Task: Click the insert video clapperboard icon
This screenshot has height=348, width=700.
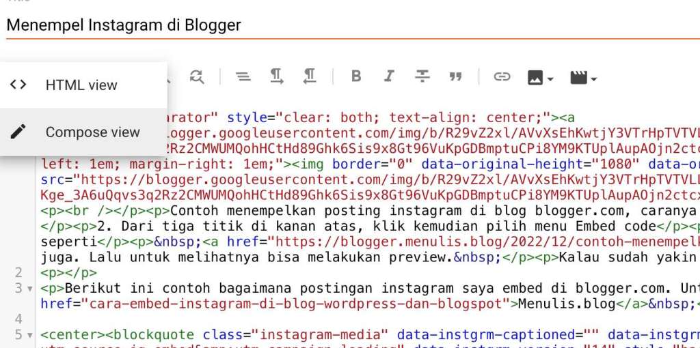Action: (578, 78)
